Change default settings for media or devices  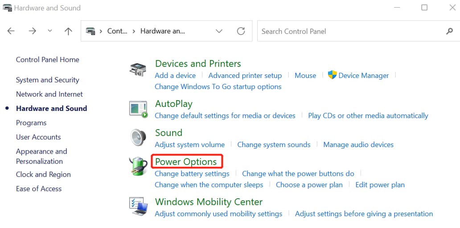pos(225,116)
